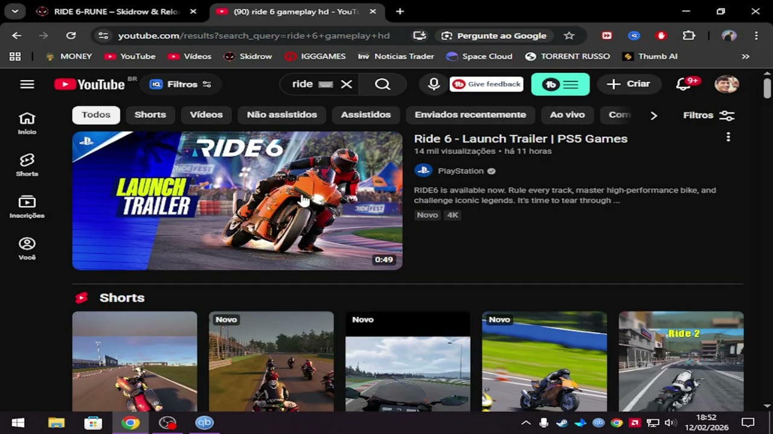Open the Extensions puzzle icon
This screenshot has height=434, width=773.
689,36
